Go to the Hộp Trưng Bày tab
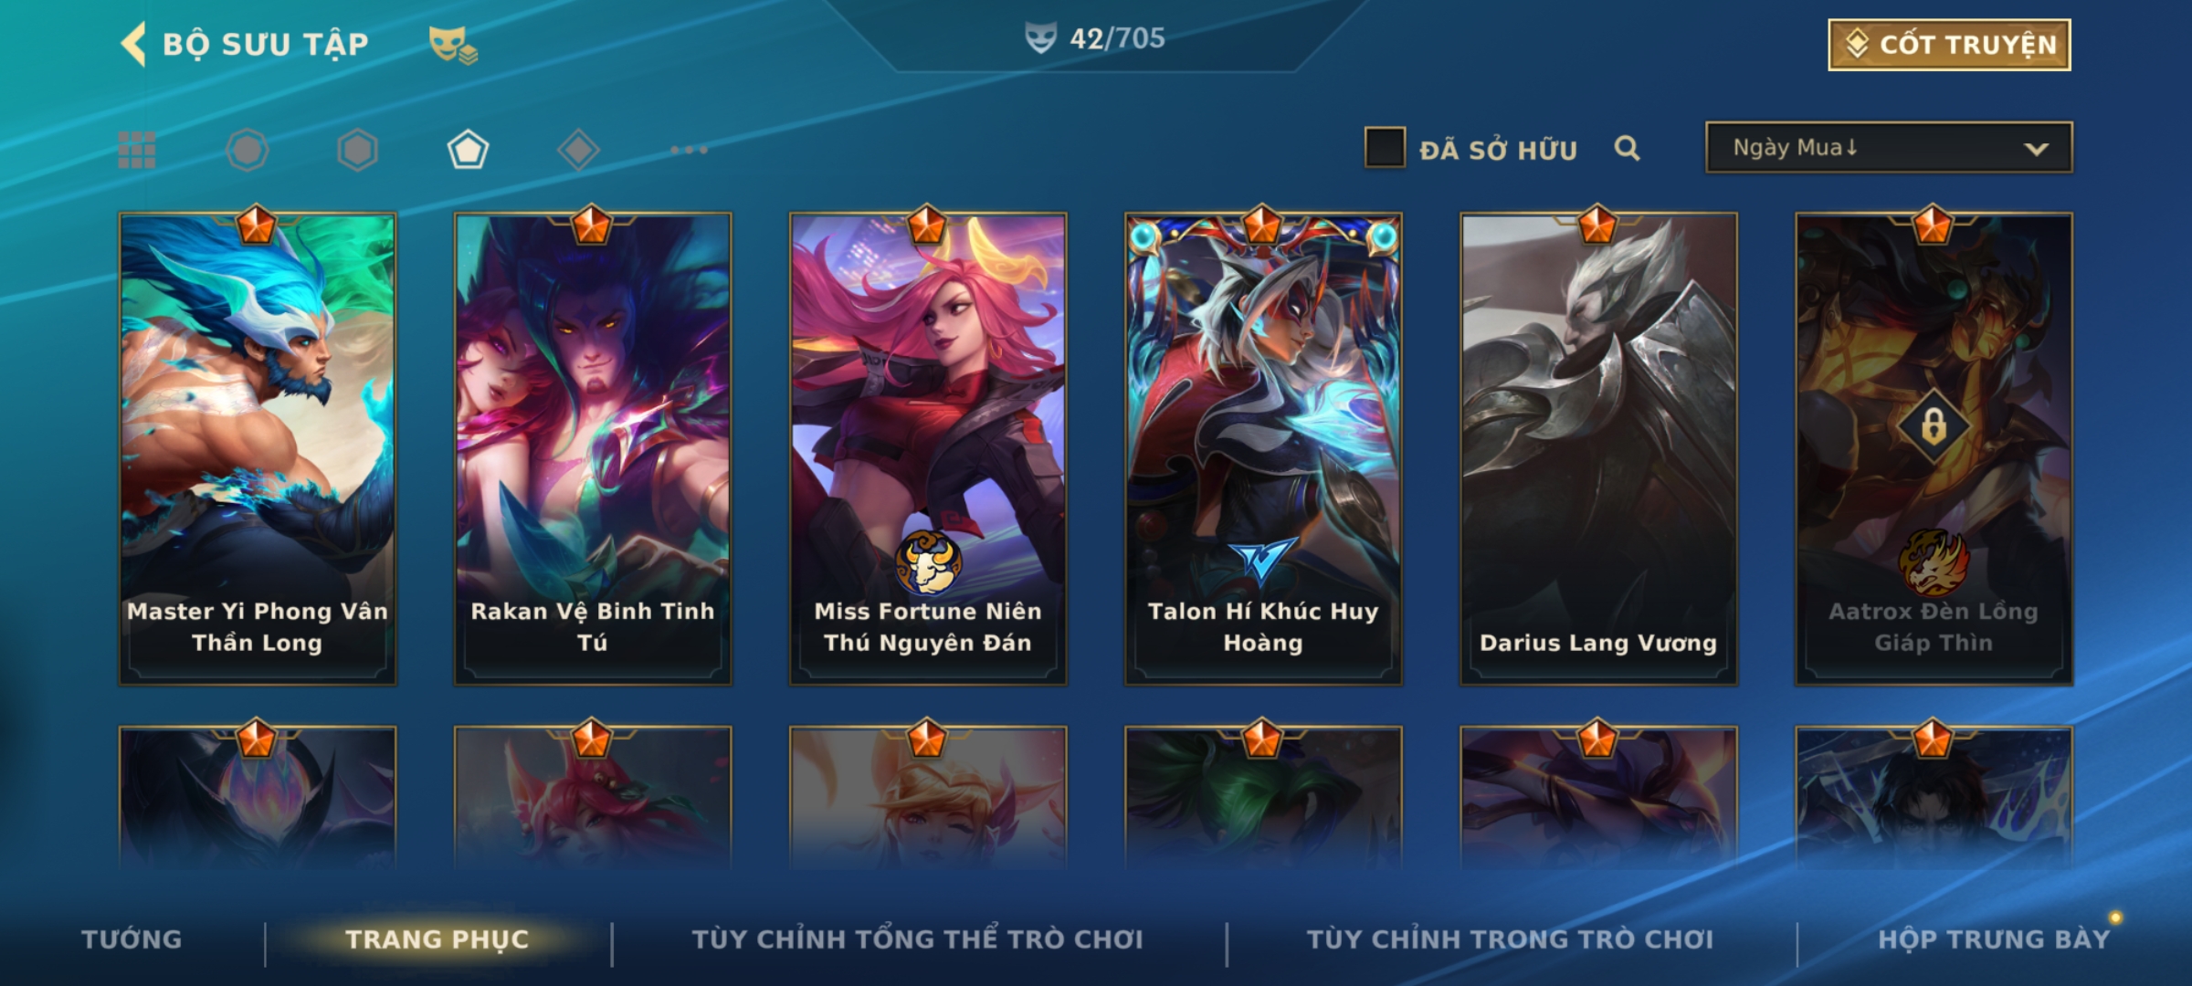This screenshot has height=986, width=2192. [x=1994, y=939]
